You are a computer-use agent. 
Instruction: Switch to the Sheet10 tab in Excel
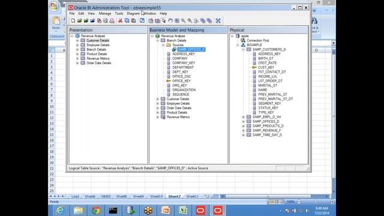point(156,196)
